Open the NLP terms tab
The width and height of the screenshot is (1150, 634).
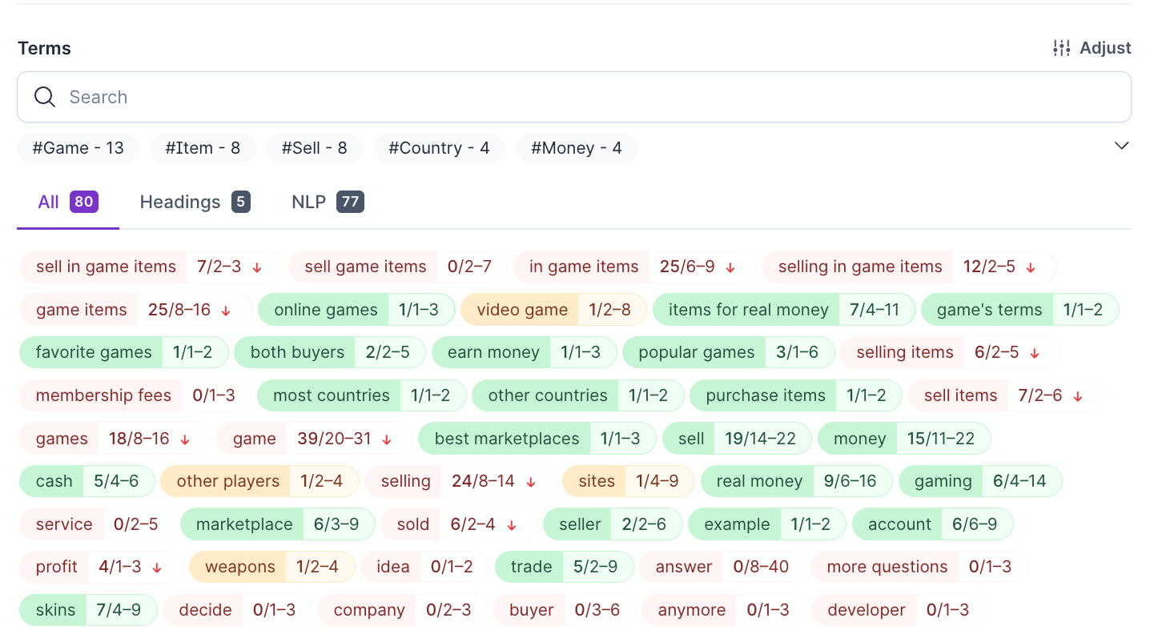327,202
